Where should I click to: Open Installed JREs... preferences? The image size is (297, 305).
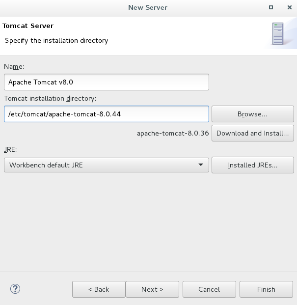coord(252,165)
